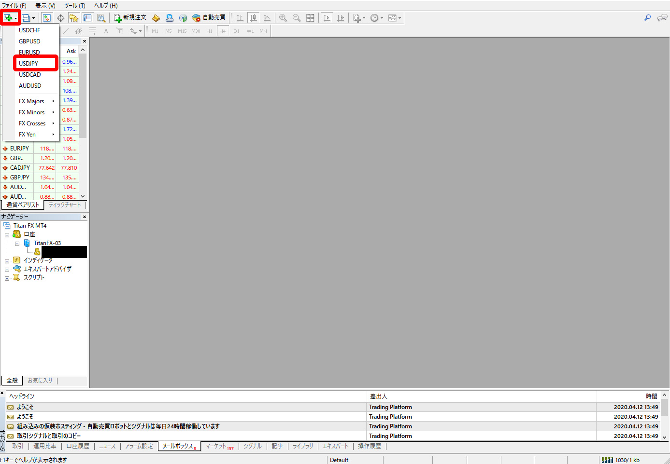Switch to bar chart mode

(240, 18)
